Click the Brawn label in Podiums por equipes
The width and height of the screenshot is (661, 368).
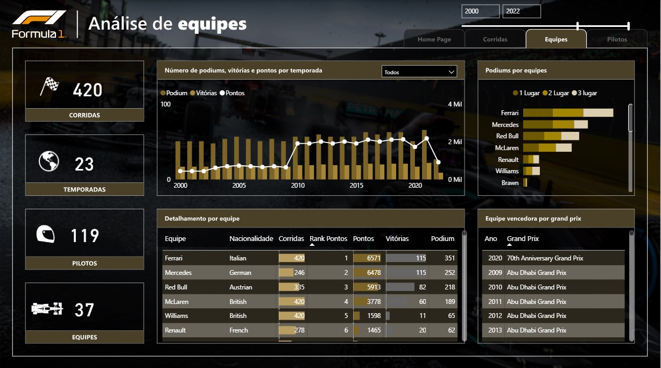(510, 183)
